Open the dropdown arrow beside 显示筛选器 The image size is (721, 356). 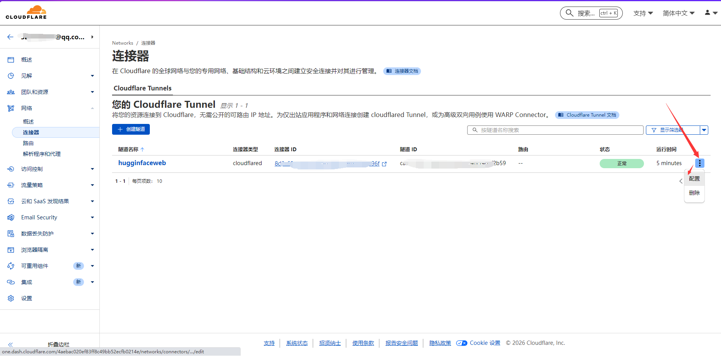pos(704,130)
